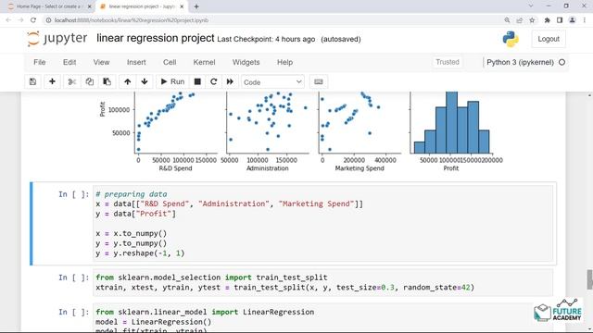Save and checkpoint the notebook
The height and width of the screenshot is (333, 593).
[x=33, y=81]
